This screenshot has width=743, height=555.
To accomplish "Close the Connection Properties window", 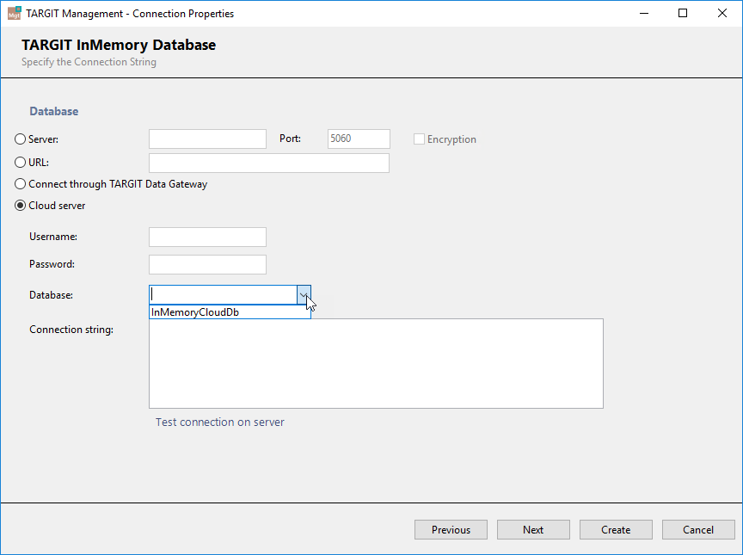I will point(722,13).
